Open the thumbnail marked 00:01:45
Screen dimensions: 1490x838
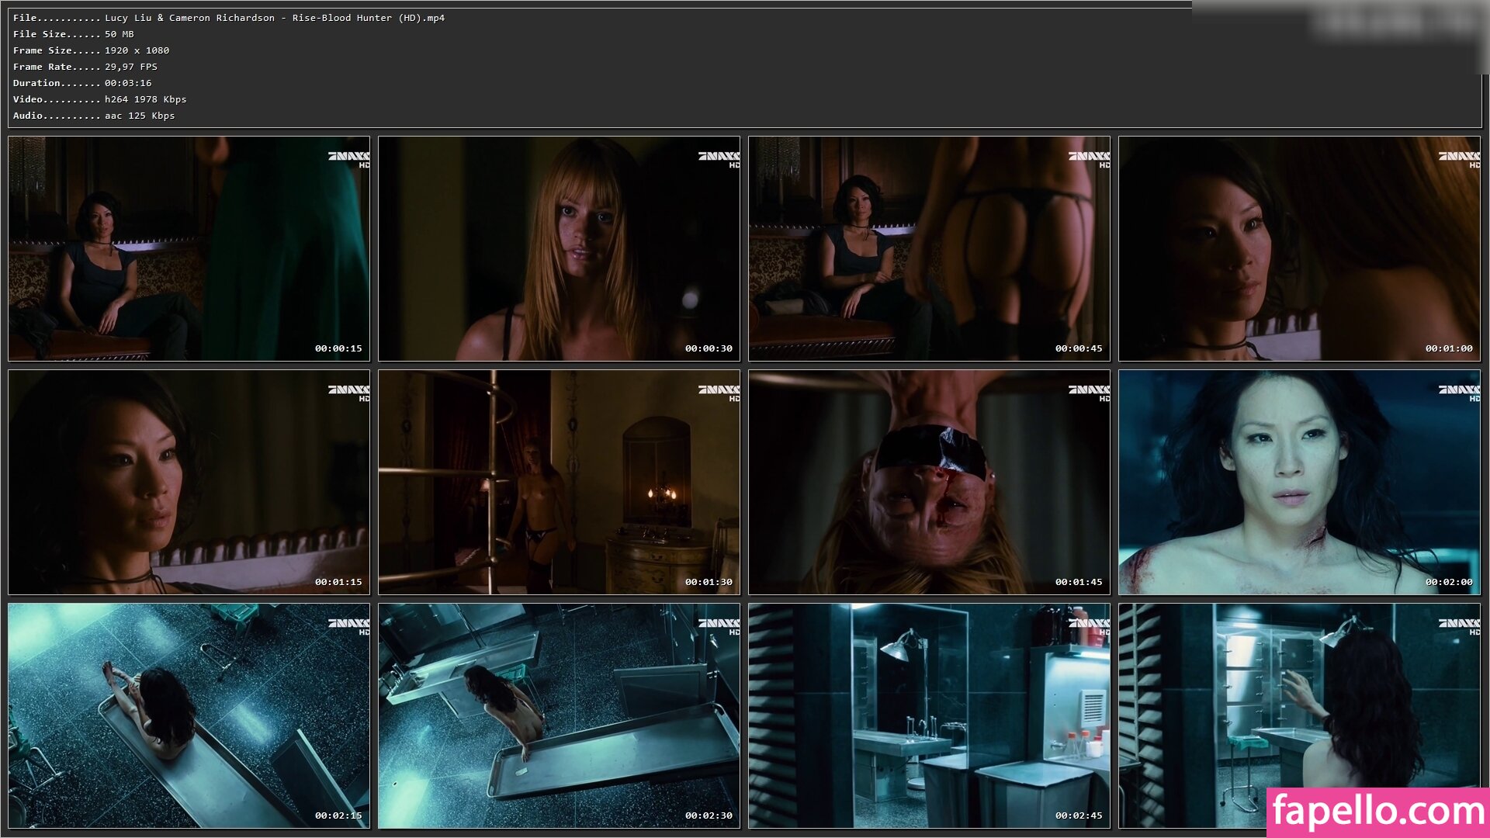tap(929, 482)
